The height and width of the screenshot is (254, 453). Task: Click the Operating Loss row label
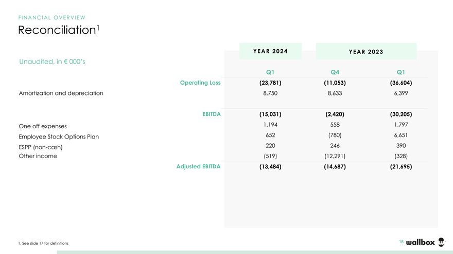[200, 83]
